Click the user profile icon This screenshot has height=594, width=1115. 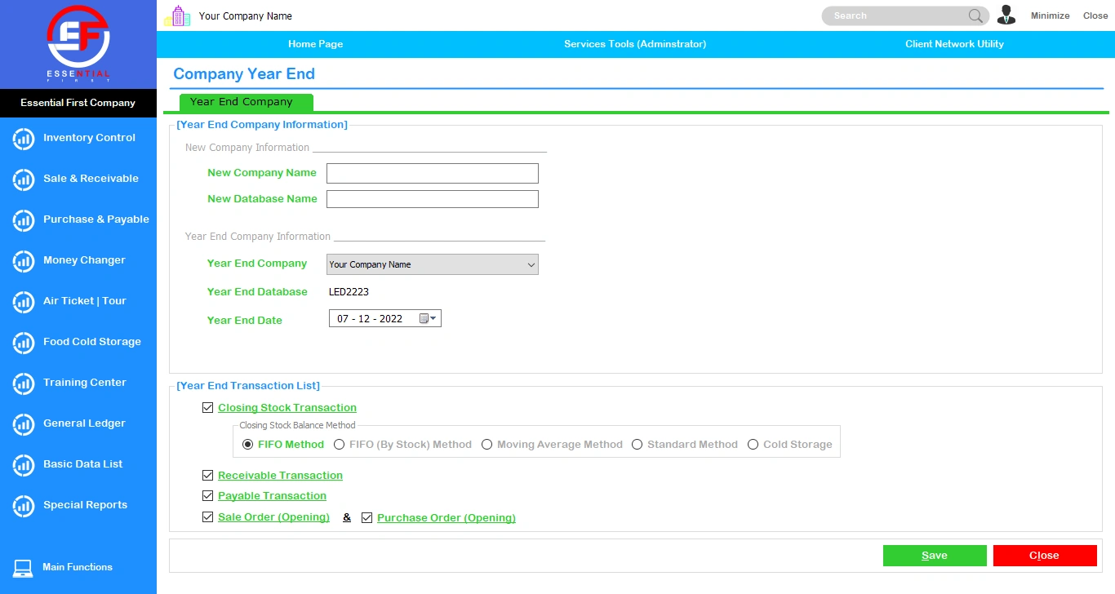pos(1006,15)
